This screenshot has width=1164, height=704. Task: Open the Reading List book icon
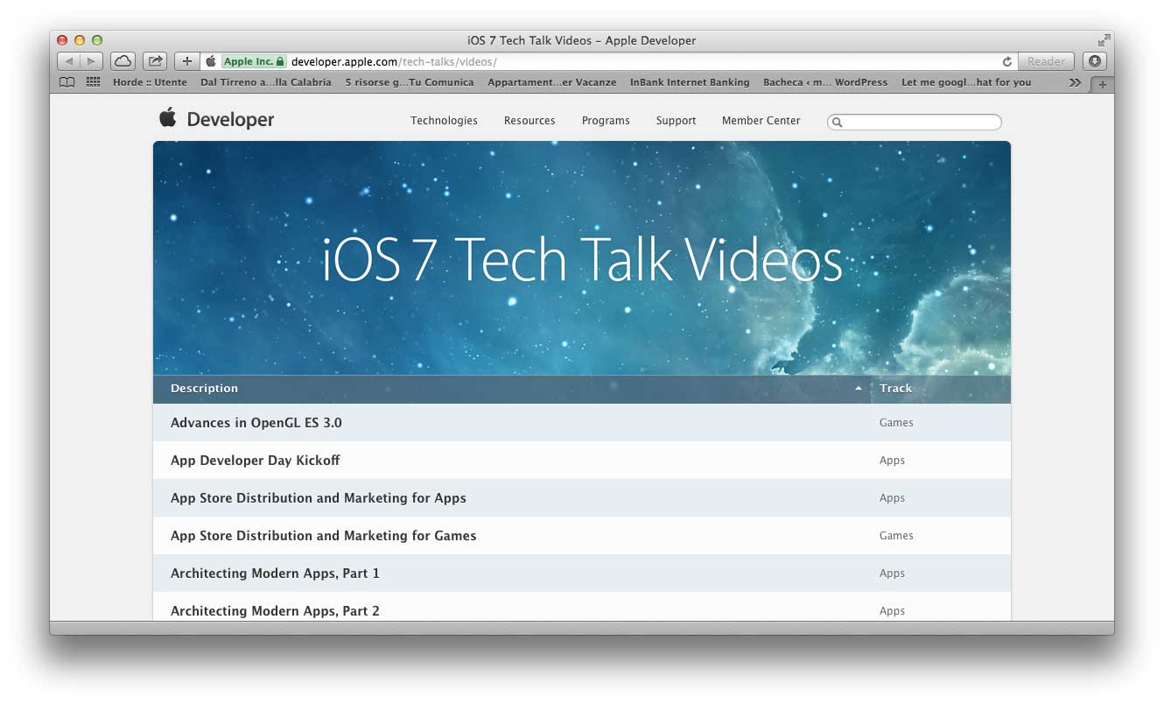coord(67,82)
